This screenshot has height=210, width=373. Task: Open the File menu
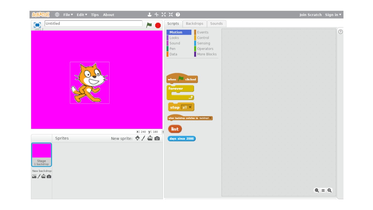point(68,15)
